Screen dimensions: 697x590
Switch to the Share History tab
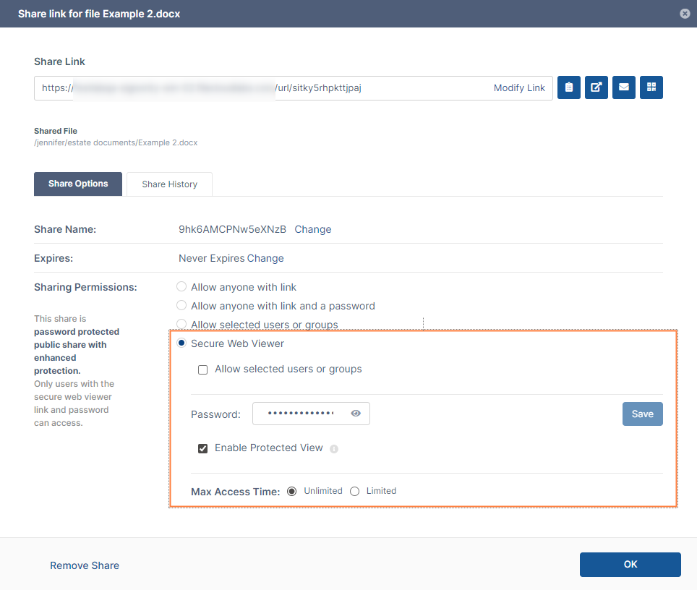[x=169, y=184]
